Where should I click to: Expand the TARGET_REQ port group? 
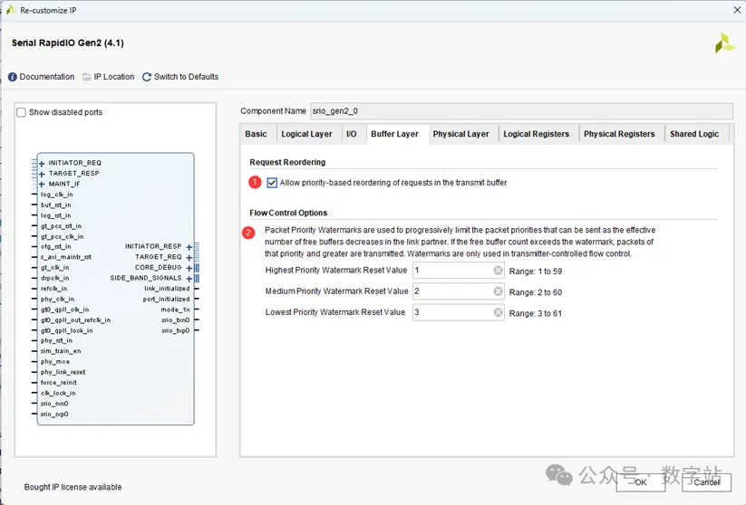[x=189, y=258]
